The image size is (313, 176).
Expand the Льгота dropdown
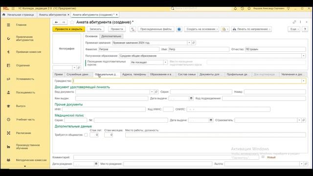click(x=301, y=164)
